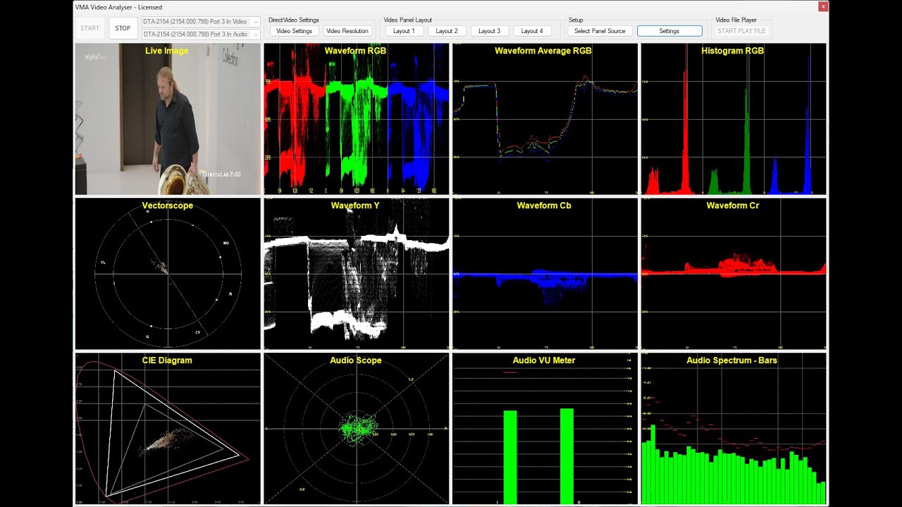Select the Waveform Cb panel

pyautogui.click(x=545, y=274)
